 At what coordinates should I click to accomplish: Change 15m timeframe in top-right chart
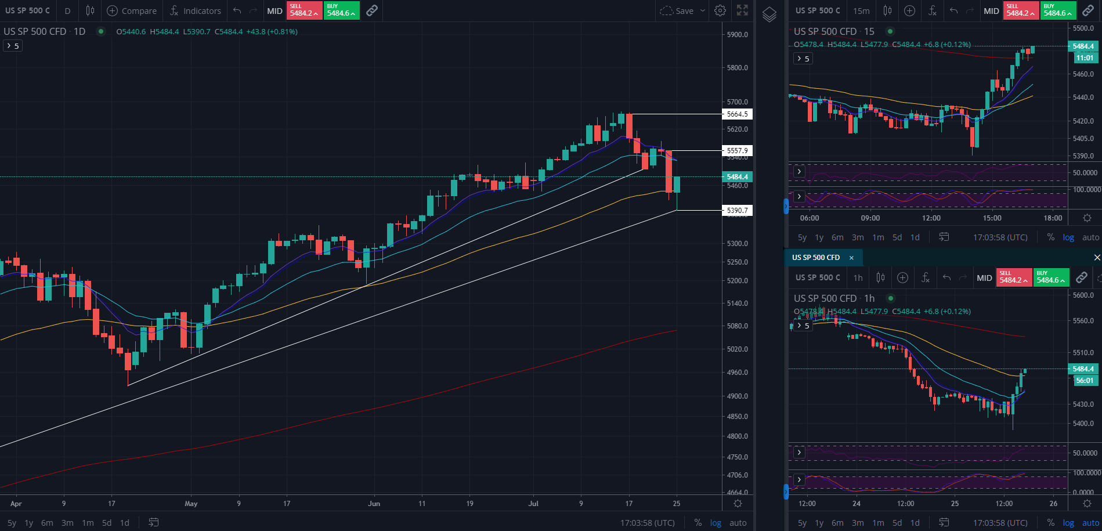(x=861, y=10)
